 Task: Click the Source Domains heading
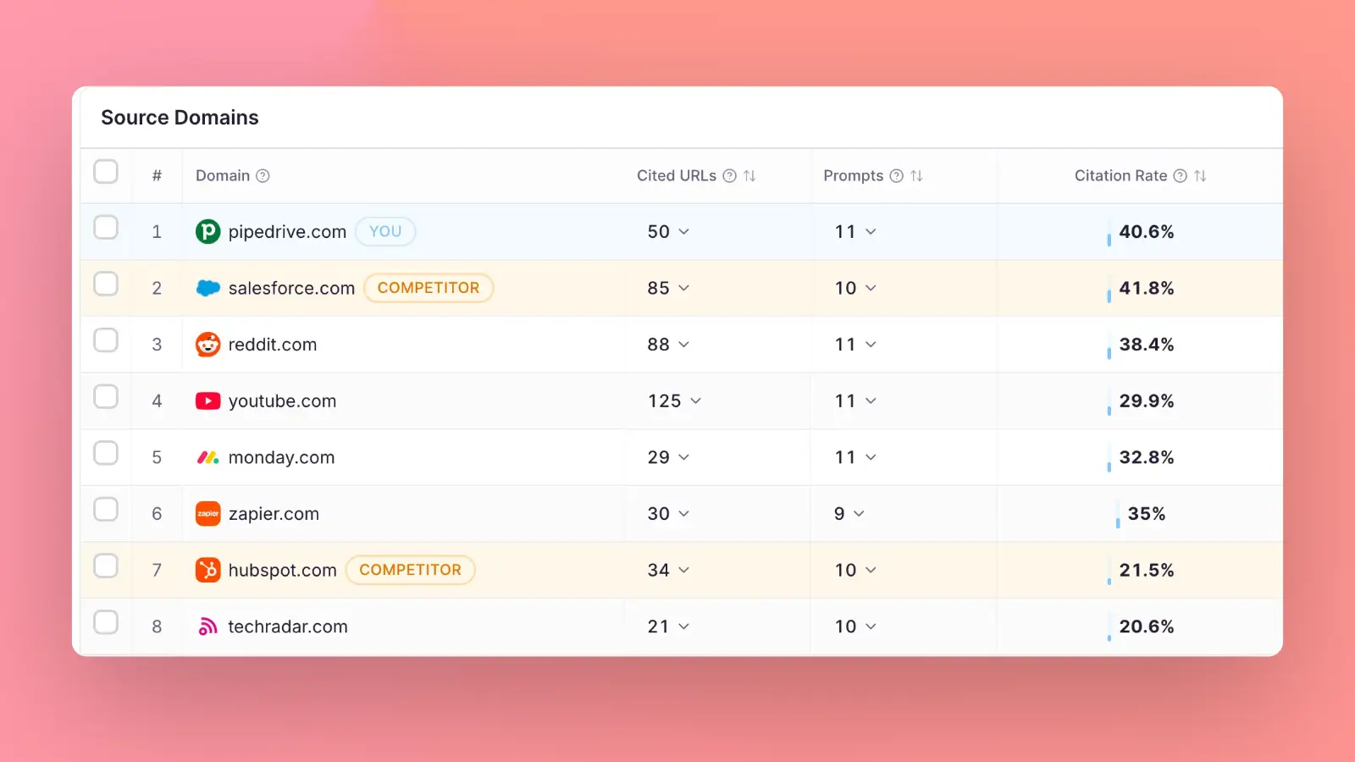[180, 118]
